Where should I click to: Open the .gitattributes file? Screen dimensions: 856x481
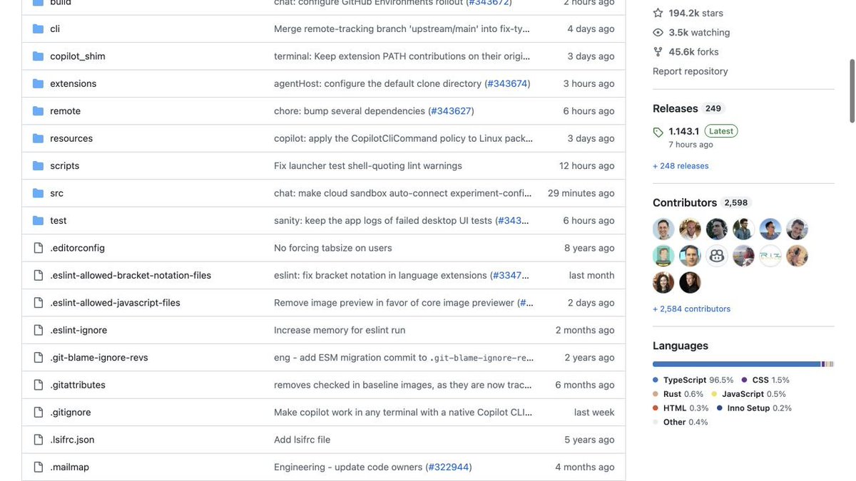78,385
